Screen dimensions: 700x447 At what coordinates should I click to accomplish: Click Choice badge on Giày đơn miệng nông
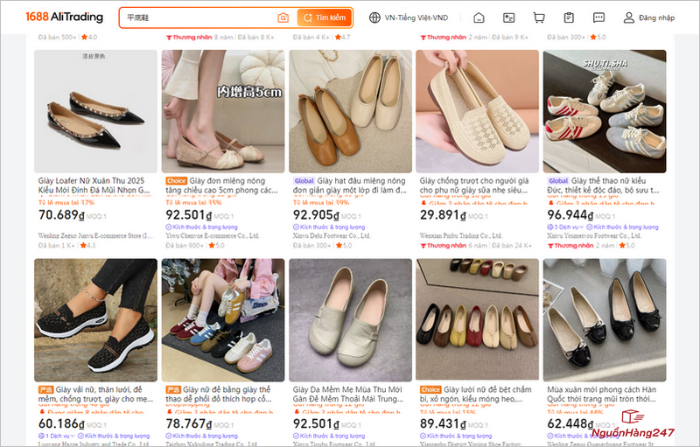point(177,181)
